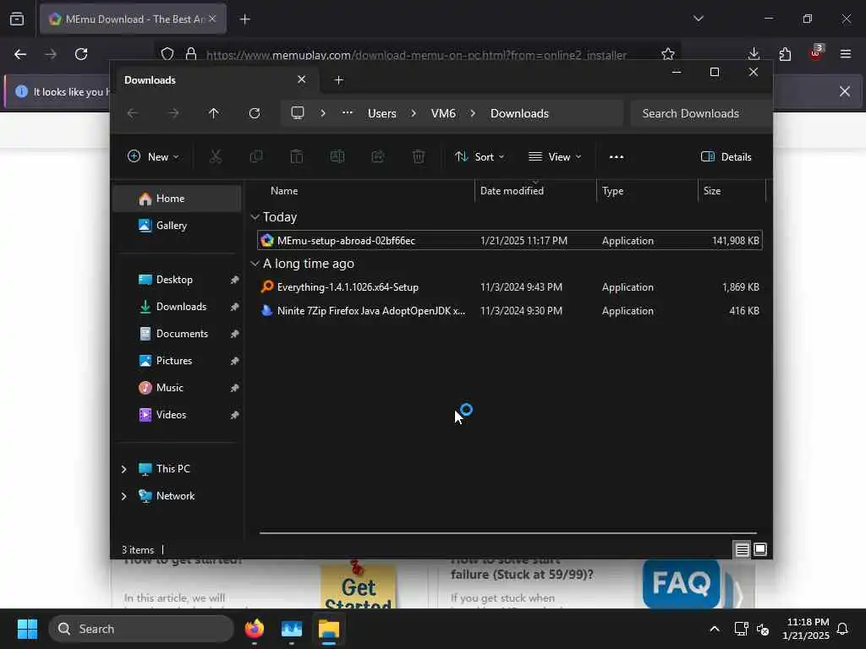Go up one folder level with Up arrow
Viewport: 866px width, 649px height.
(214, 113)
